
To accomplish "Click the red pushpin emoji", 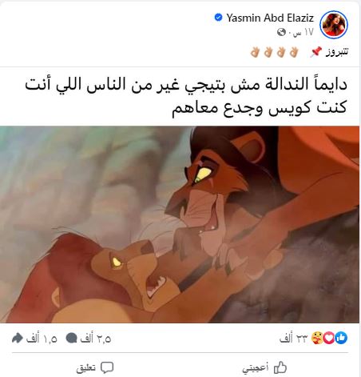I will tap(315, 52).
